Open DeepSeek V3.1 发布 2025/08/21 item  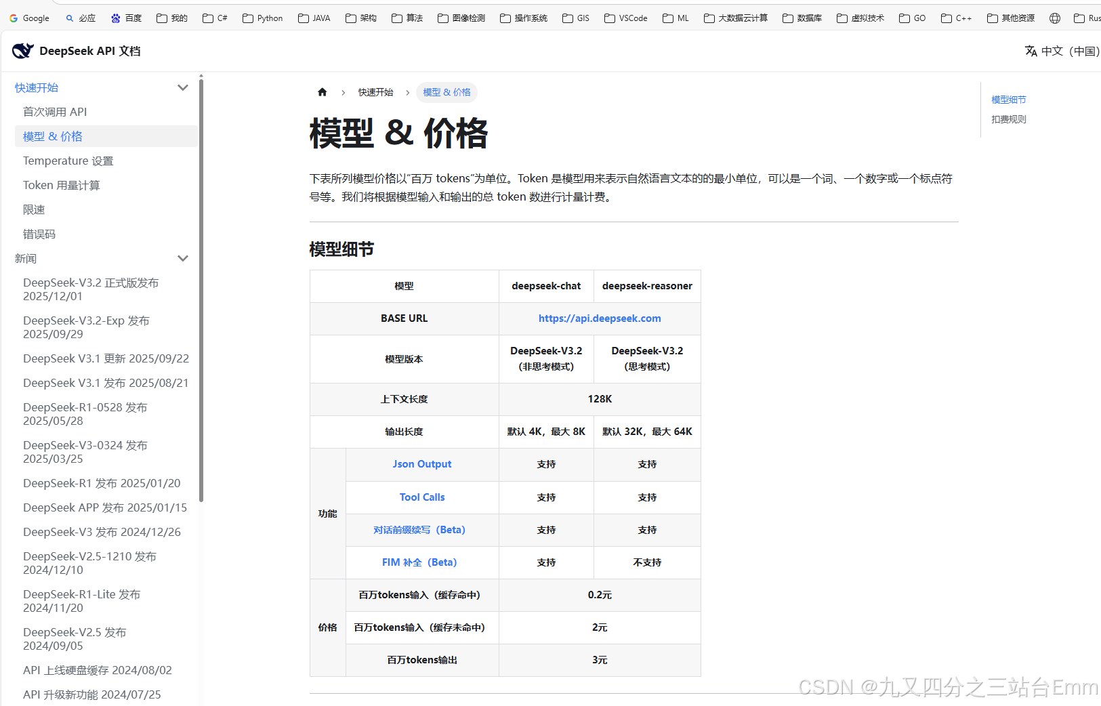click(x=106, y=383)
